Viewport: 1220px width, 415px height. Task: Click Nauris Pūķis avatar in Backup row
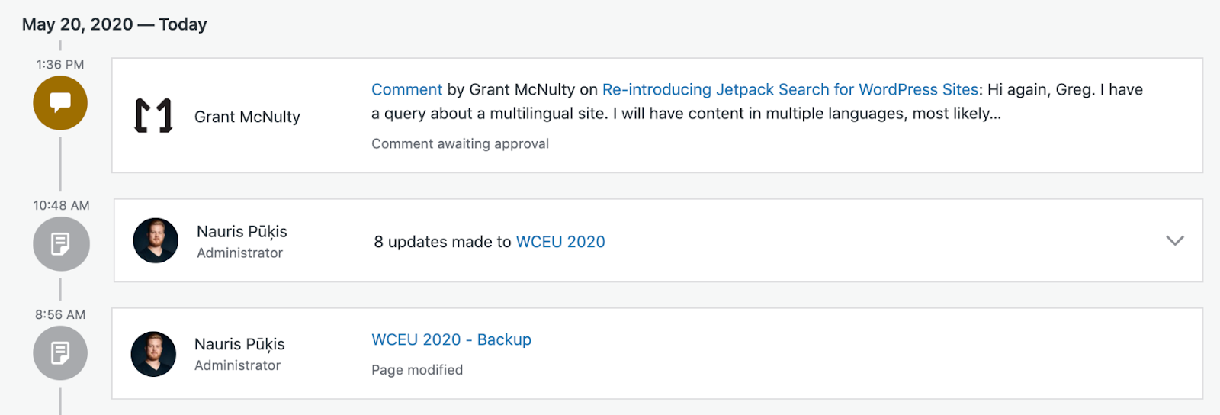153,354
